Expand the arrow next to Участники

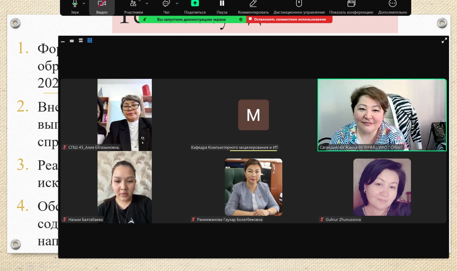coord(147,3)
